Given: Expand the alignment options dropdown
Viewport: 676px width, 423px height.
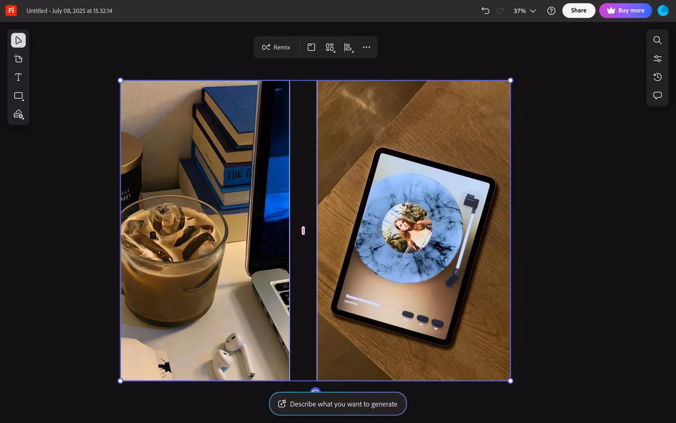Looking at the screenshot, I should tap(348, 47).
